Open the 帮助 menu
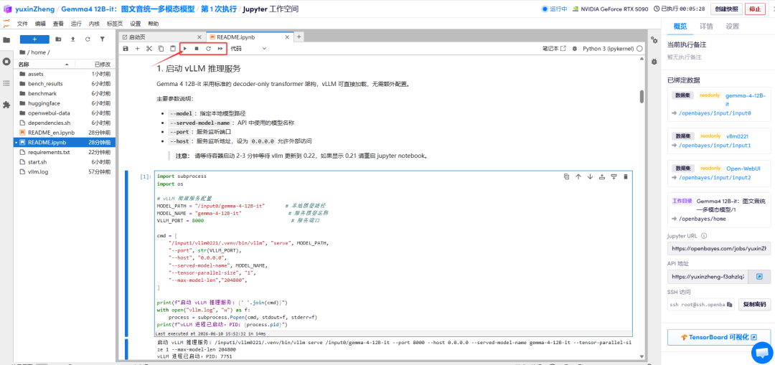The height and width of the screenshot is (365, 775). (154, 23)
